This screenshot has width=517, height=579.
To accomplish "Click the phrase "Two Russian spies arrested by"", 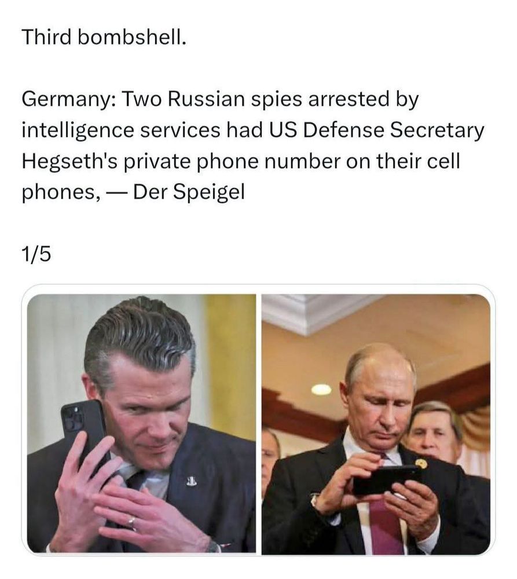I will 272,100.
